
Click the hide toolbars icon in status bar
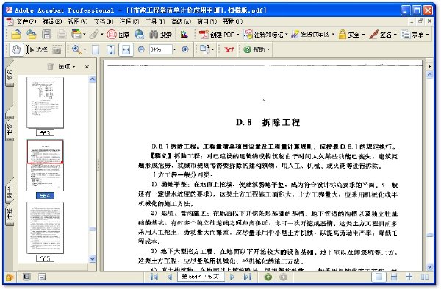click(x=42, y=277)
